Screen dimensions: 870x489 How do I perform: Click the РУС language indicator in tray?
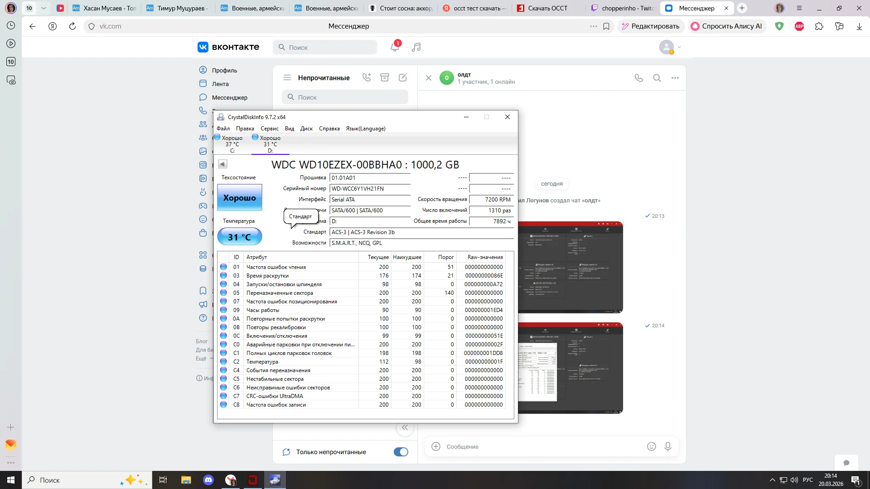(x=808, y=480)
